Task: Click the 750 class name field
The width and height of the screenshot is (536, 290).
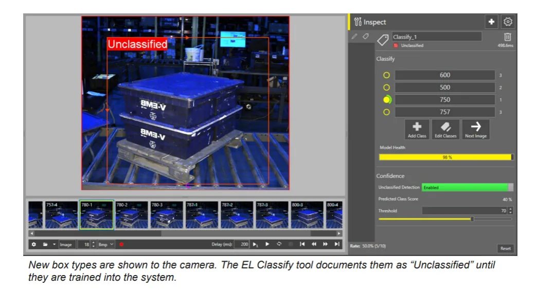Action: pyautogui.click(x=445, y=99)
